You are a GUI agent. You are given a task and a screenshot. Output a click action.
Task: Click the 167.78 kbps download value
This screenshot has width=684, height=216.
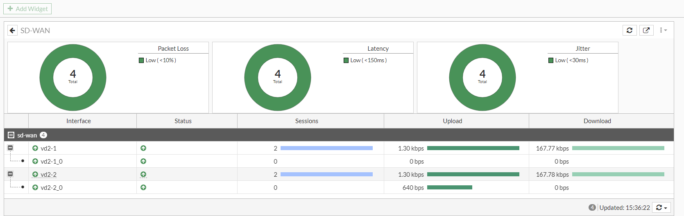[553, 174]
